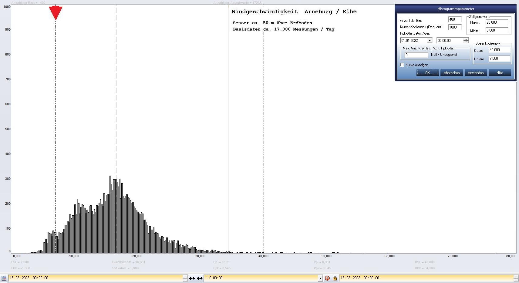Click the Untere specification limit field
Image resolution: width=519 pixels, height=283 pixels.
pos(500,59)
